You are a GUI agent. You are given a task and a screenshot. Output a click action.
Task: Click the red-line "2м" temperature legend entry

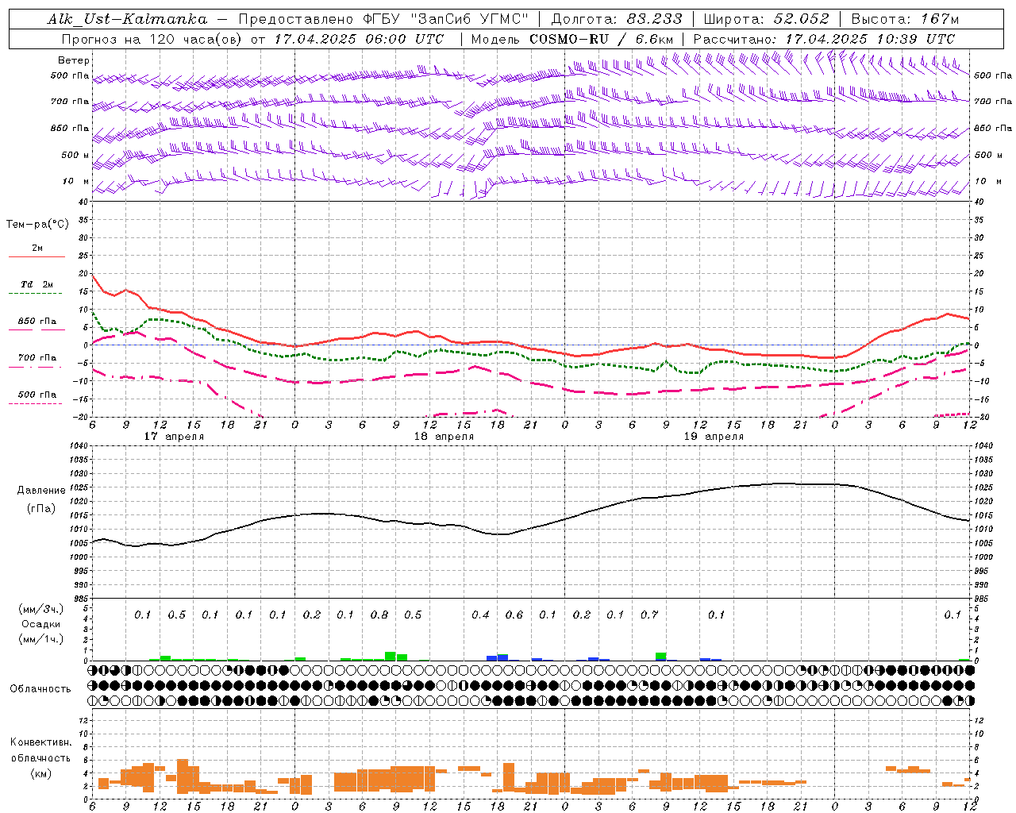37,249
